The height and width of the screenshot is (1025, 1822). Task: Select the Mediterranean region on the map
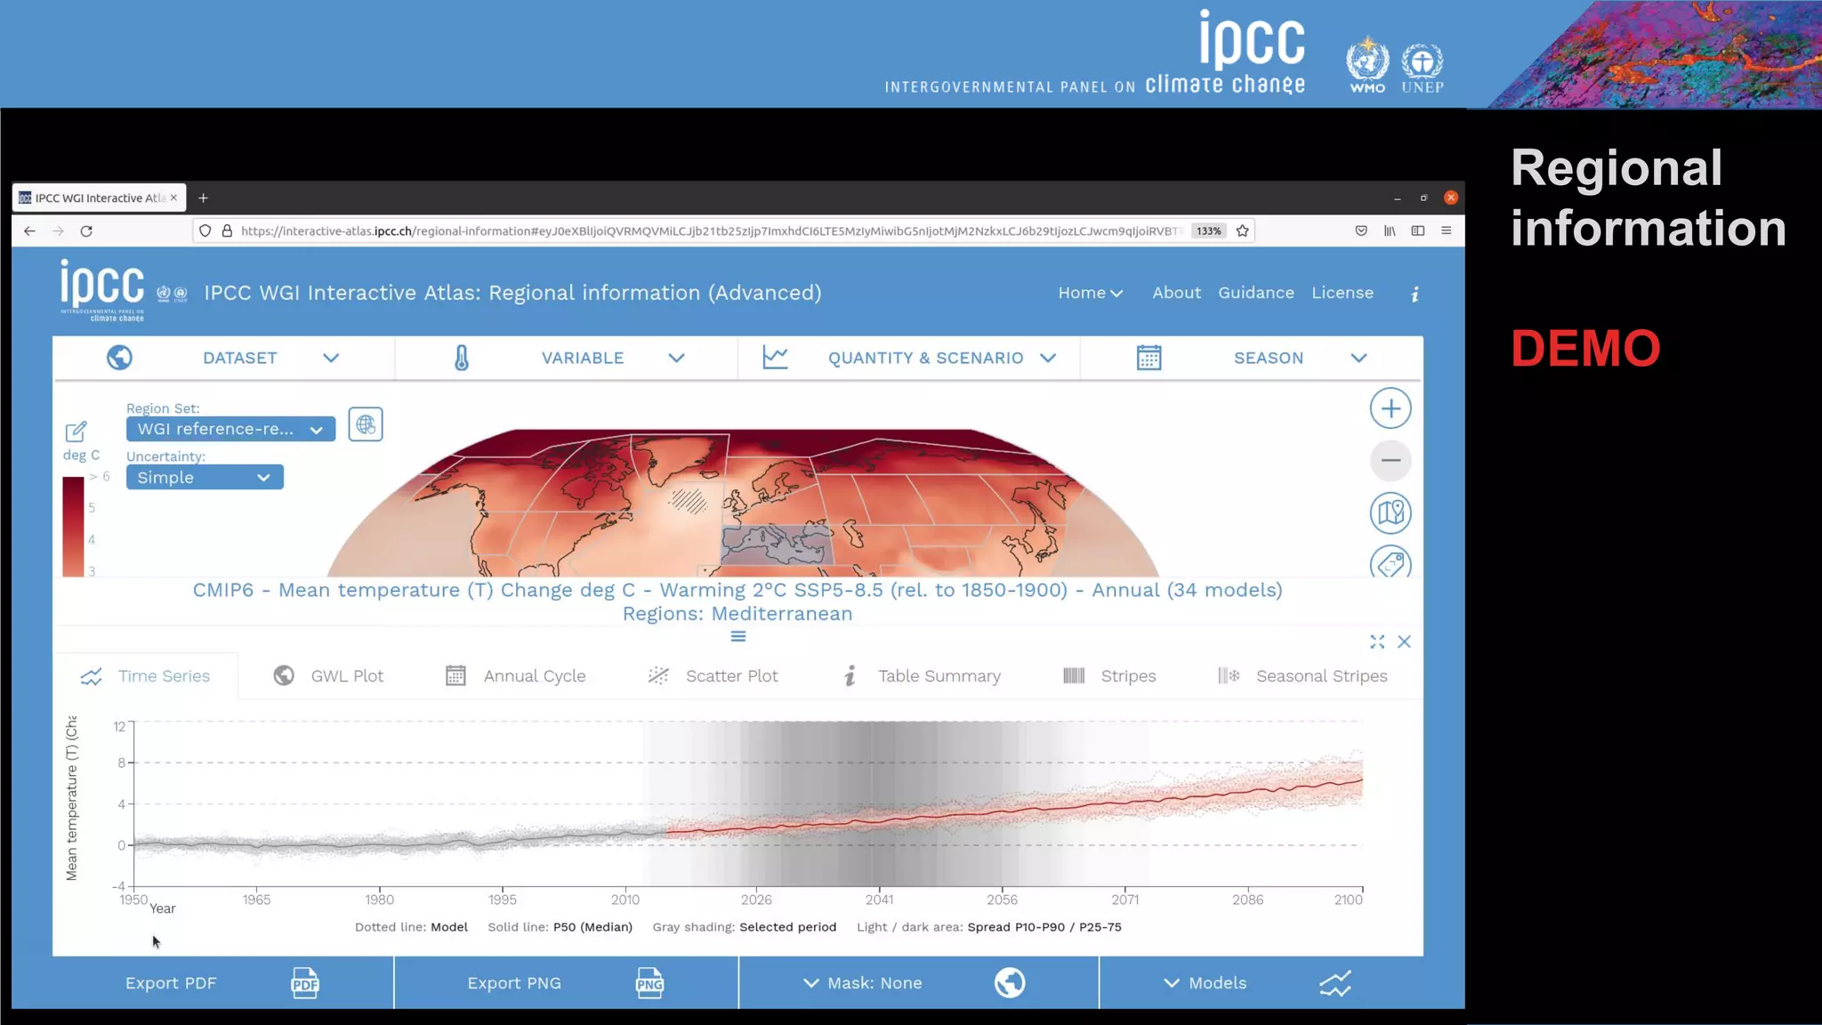pyautogui.click(x=776, y=544)
